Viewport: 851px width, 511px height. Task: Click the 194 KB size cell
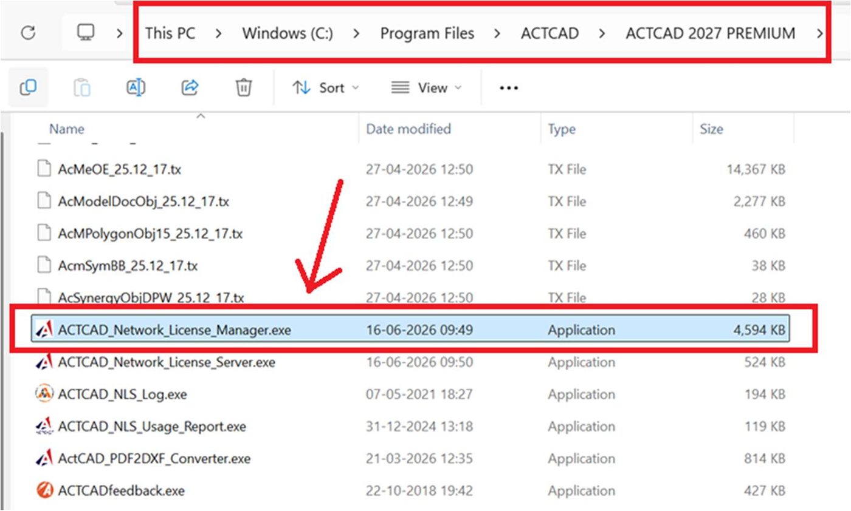(764, 395)
